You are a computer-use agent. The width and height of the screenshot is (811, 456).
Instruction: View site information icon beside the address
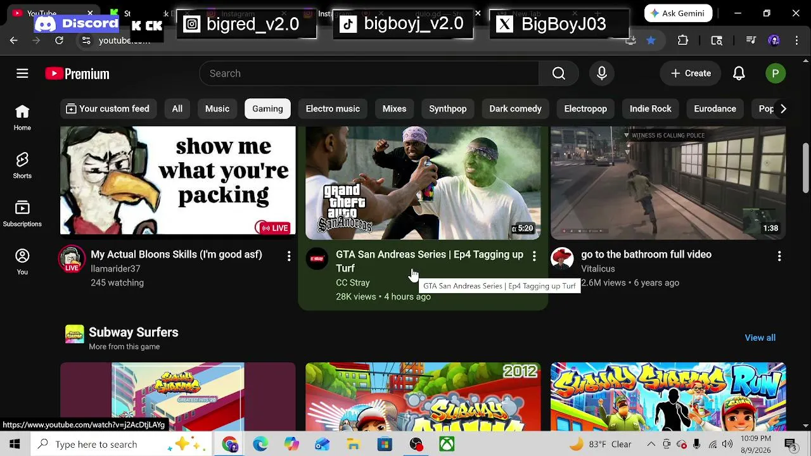coord(86,41)
